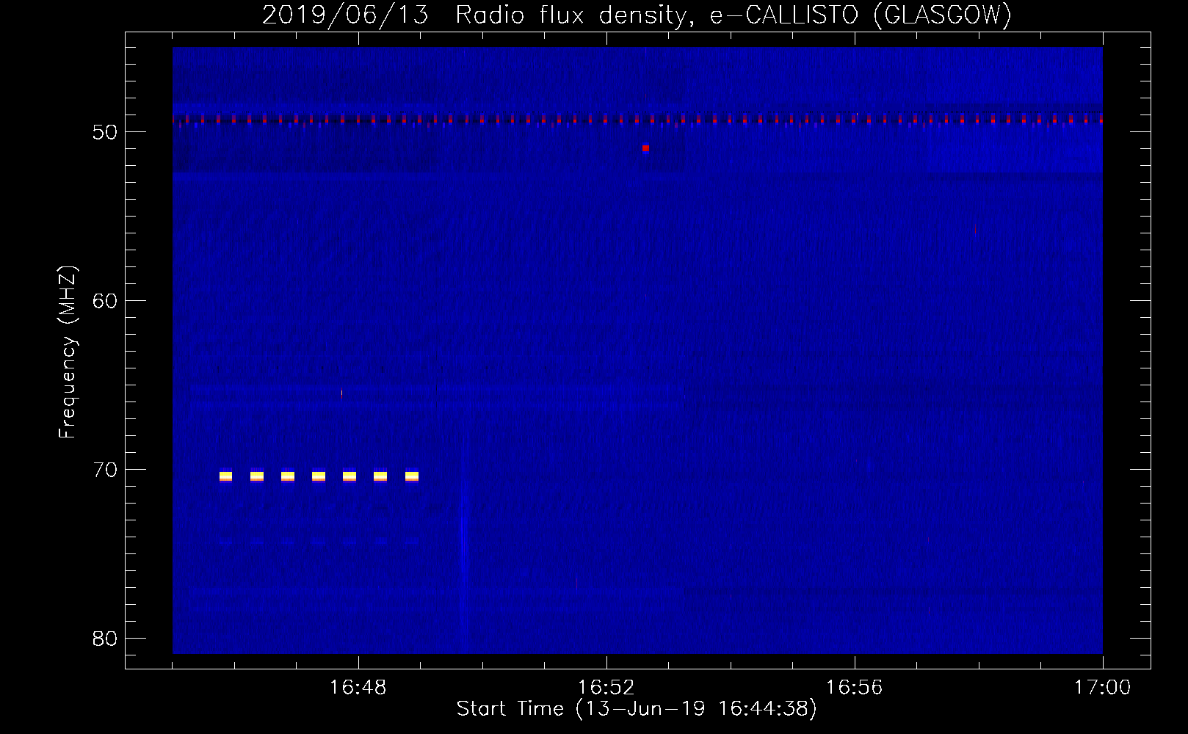Click the last bright yellow burst near 70 MHz
The image size is (1188, 734).
coord(412,476)
